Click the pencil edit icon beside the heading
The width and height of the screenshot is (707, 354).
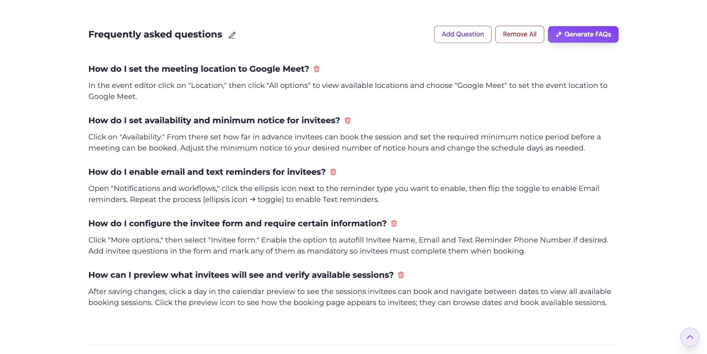coord(232,35)
